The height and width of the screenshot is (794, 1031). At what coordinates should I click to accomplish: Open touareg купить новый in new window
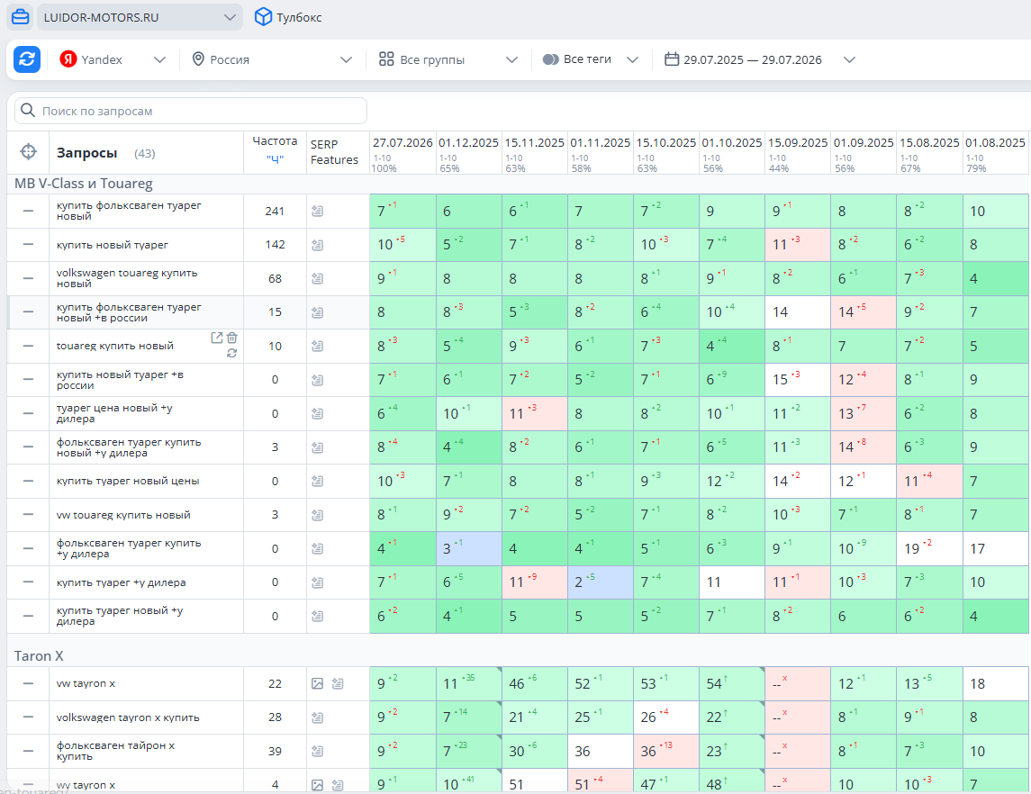216,338
